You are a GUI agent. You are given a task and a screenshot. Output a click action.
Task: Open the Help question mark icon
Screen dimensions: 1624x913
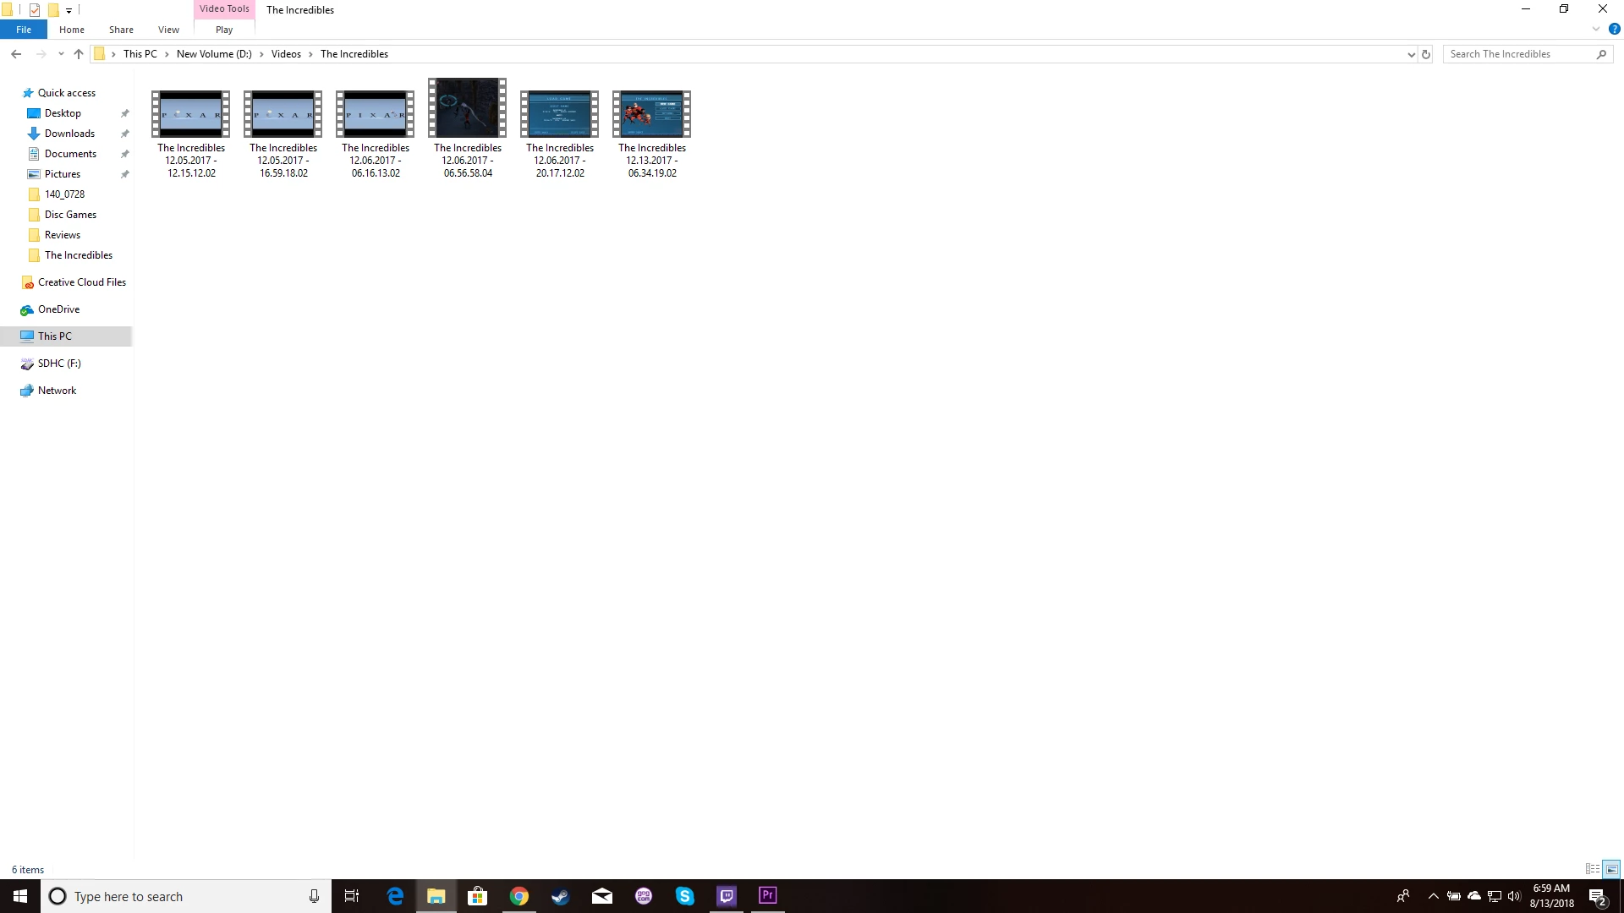pyautogui.click(x=1614, y=29)
